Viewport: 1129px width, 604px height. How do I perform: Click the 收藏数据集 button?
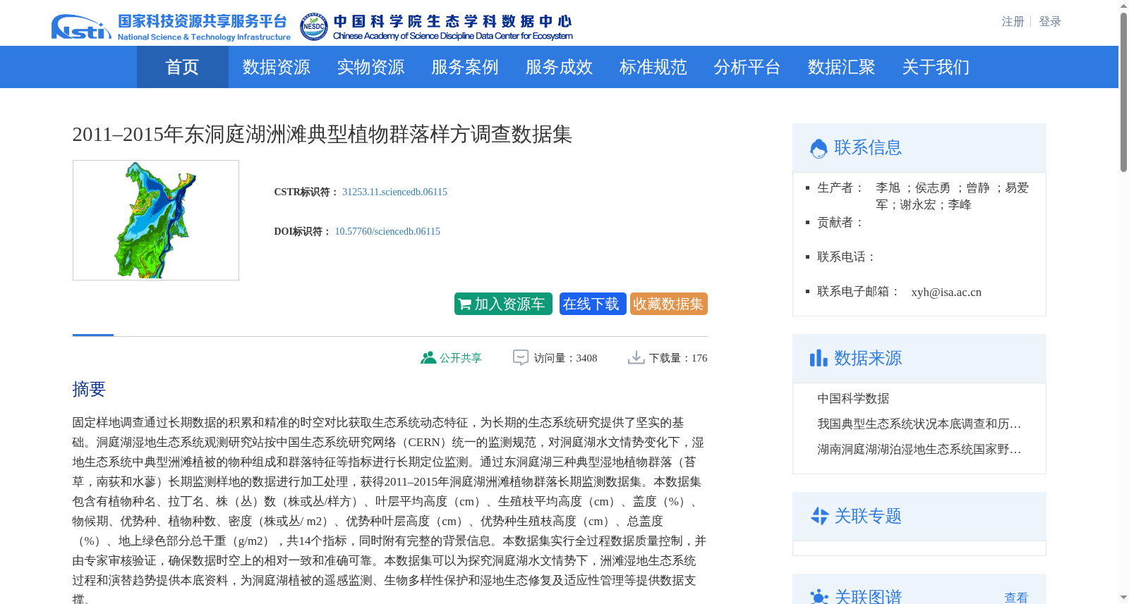click(x=669, y=304)
